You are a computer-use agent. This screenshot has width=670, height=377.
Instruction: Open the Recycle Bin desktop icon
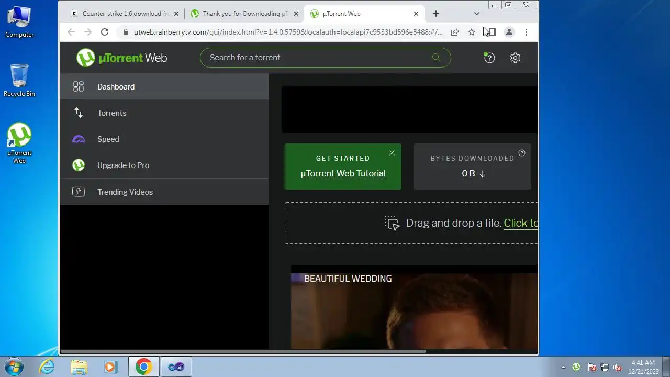point(19,80)
